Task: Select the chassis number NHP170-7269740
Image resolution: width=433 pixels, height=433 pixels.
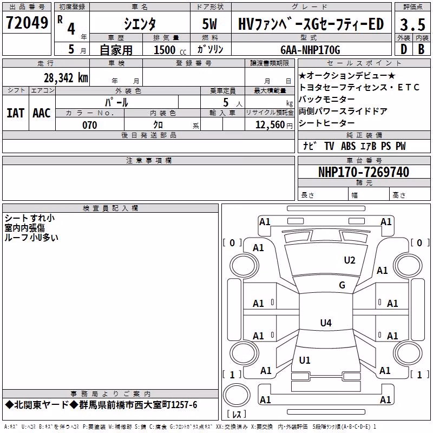Action: [x=364, y=172]
